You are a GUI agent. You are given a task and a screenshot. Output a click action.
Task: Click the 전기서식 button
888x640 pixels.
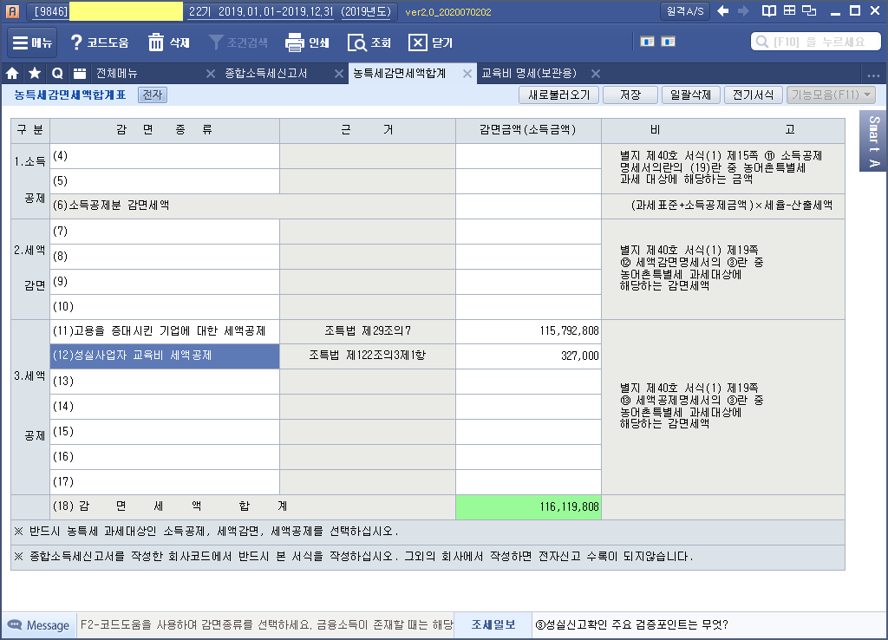[x=754, y=95]
